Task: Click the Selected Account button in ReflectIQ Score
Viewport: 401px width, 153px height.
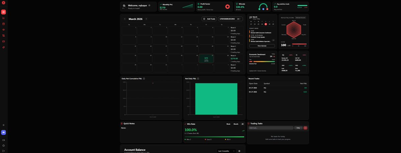Action: tap(300, 18)
